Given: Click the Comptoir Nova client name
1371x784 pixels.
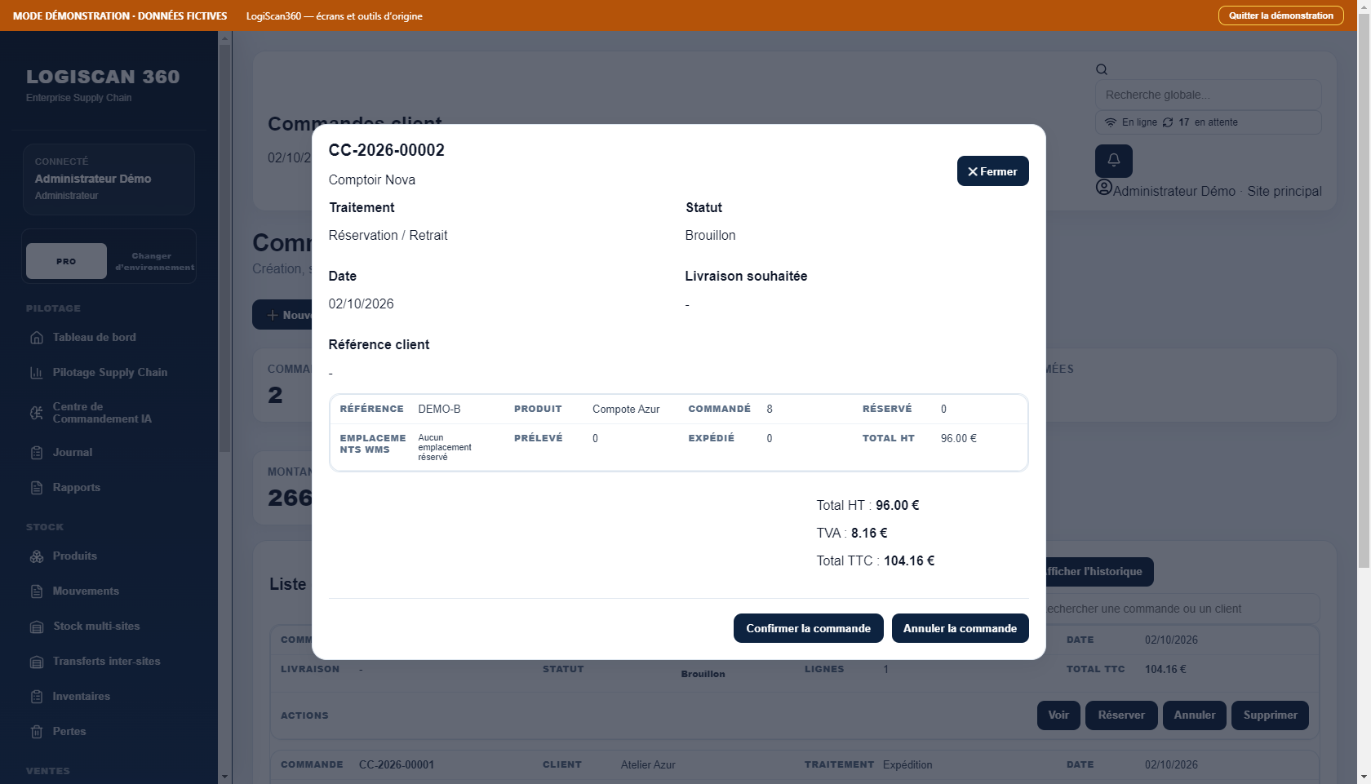Looking at the screenshot, I should pyautogui.click(x=372, y=180).
